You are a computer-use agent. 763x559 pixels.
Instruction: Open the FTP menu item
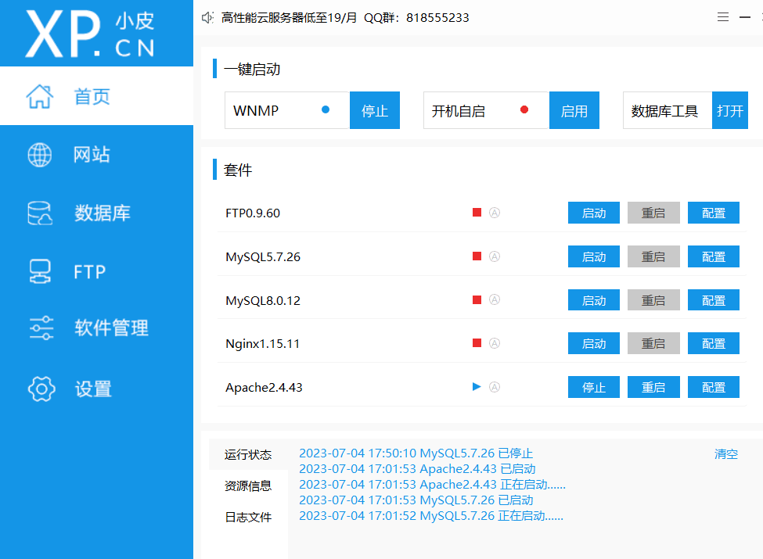click(x=96, y=271)
